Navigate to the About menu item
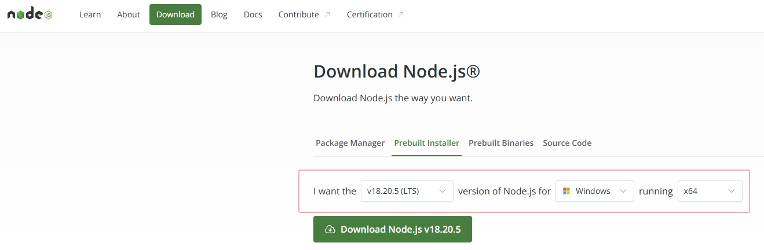 (129, 14)
